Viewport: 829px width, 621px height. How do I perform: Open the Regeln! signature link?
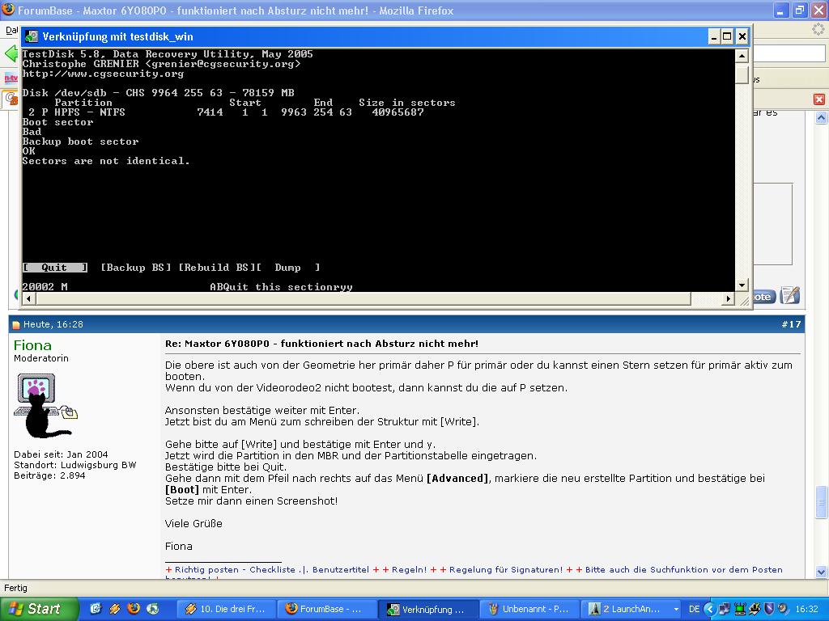tap(409, 570)
